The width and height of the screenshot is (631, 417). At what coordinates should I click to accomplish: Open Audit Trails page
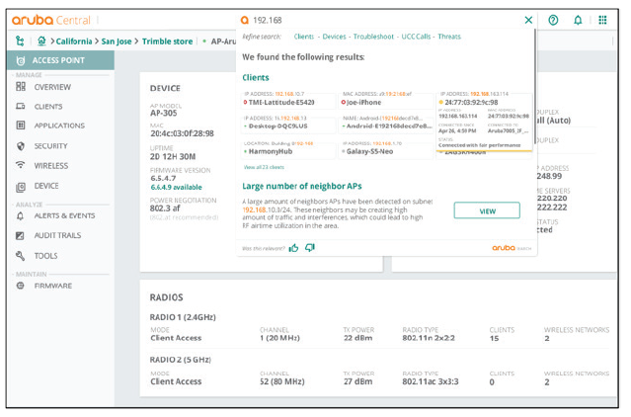coord(57,235)
